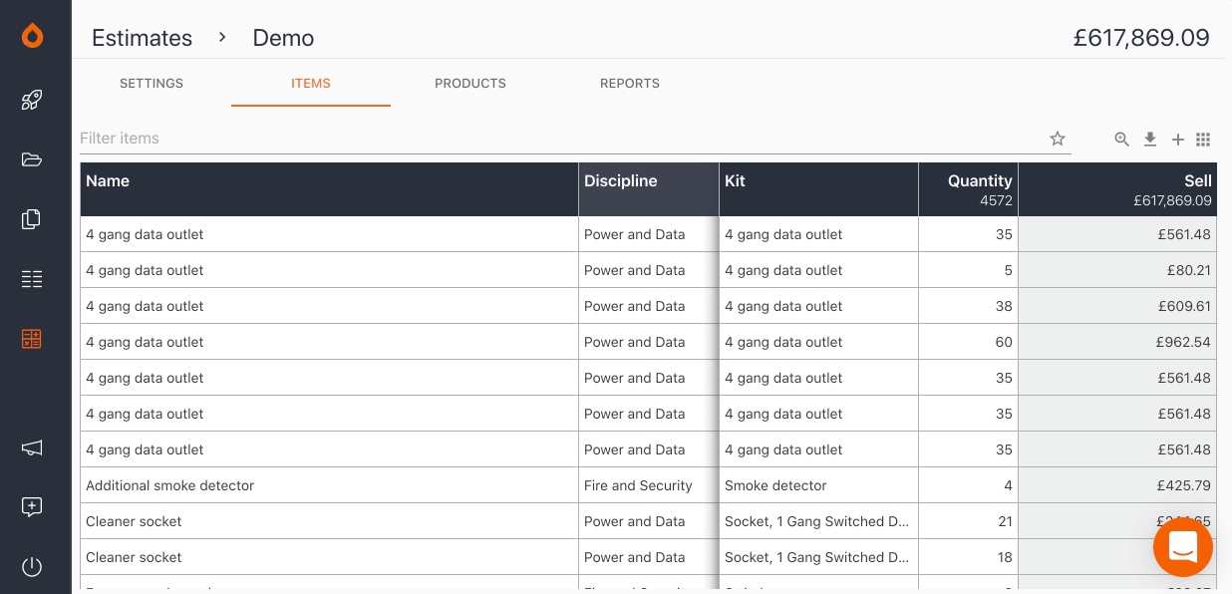Click the total £617,869.09 at top right
Screen dimensions: 1232x594
1141,38
